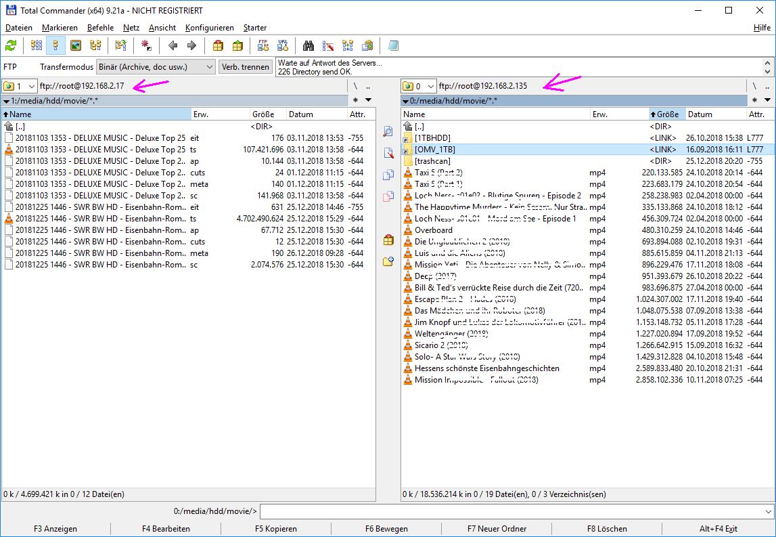
Task: Select Hessens schönste Eisenbahngeschichten file
Action: 587,368
